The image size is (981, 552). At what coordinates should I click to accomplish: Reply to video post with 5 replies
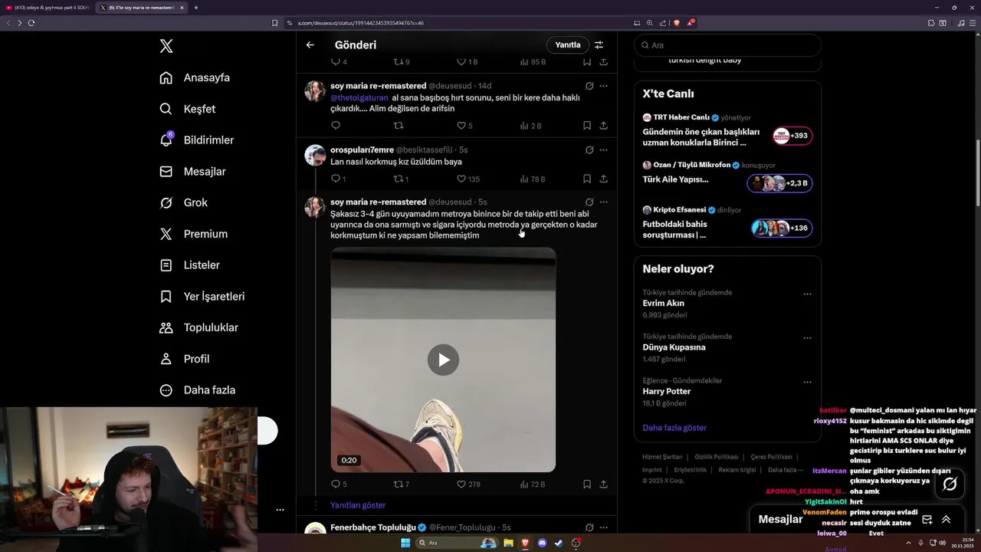click(339, 485)
